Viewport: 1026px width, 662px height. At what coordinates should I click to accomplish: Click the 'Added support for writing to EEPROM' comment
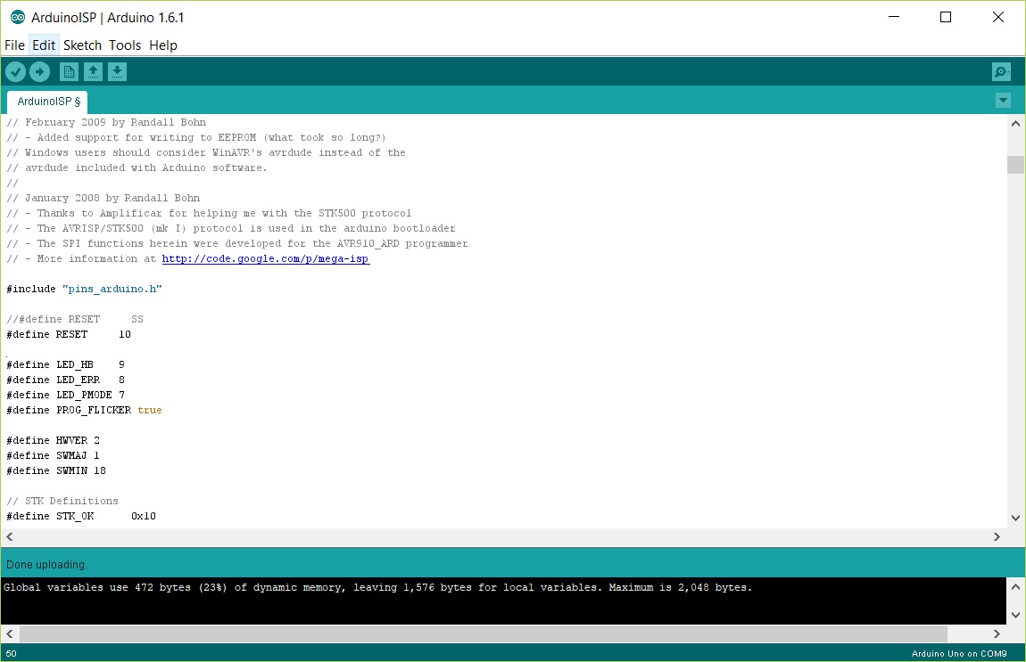pyautogui.click(x=196, y=137)
